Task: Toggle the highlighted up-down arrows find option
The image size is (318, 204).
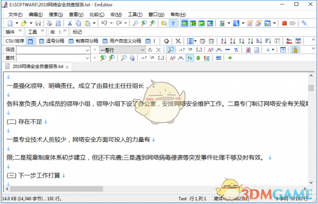Action: click(x=190, y=58)
